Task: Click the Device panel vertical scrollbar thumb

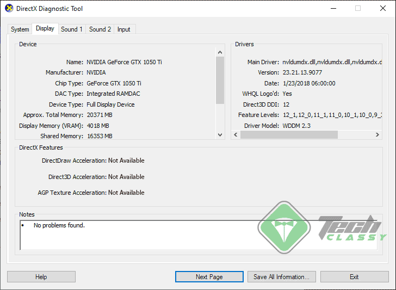Action: [x=220, y=80]
